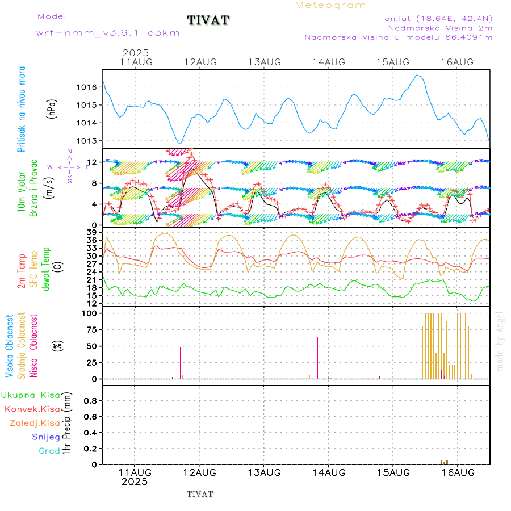Click the 1016 hPa pressure axis tick
Image resolution: width=511 pixels, height=511 pixels.
point(87,87)
